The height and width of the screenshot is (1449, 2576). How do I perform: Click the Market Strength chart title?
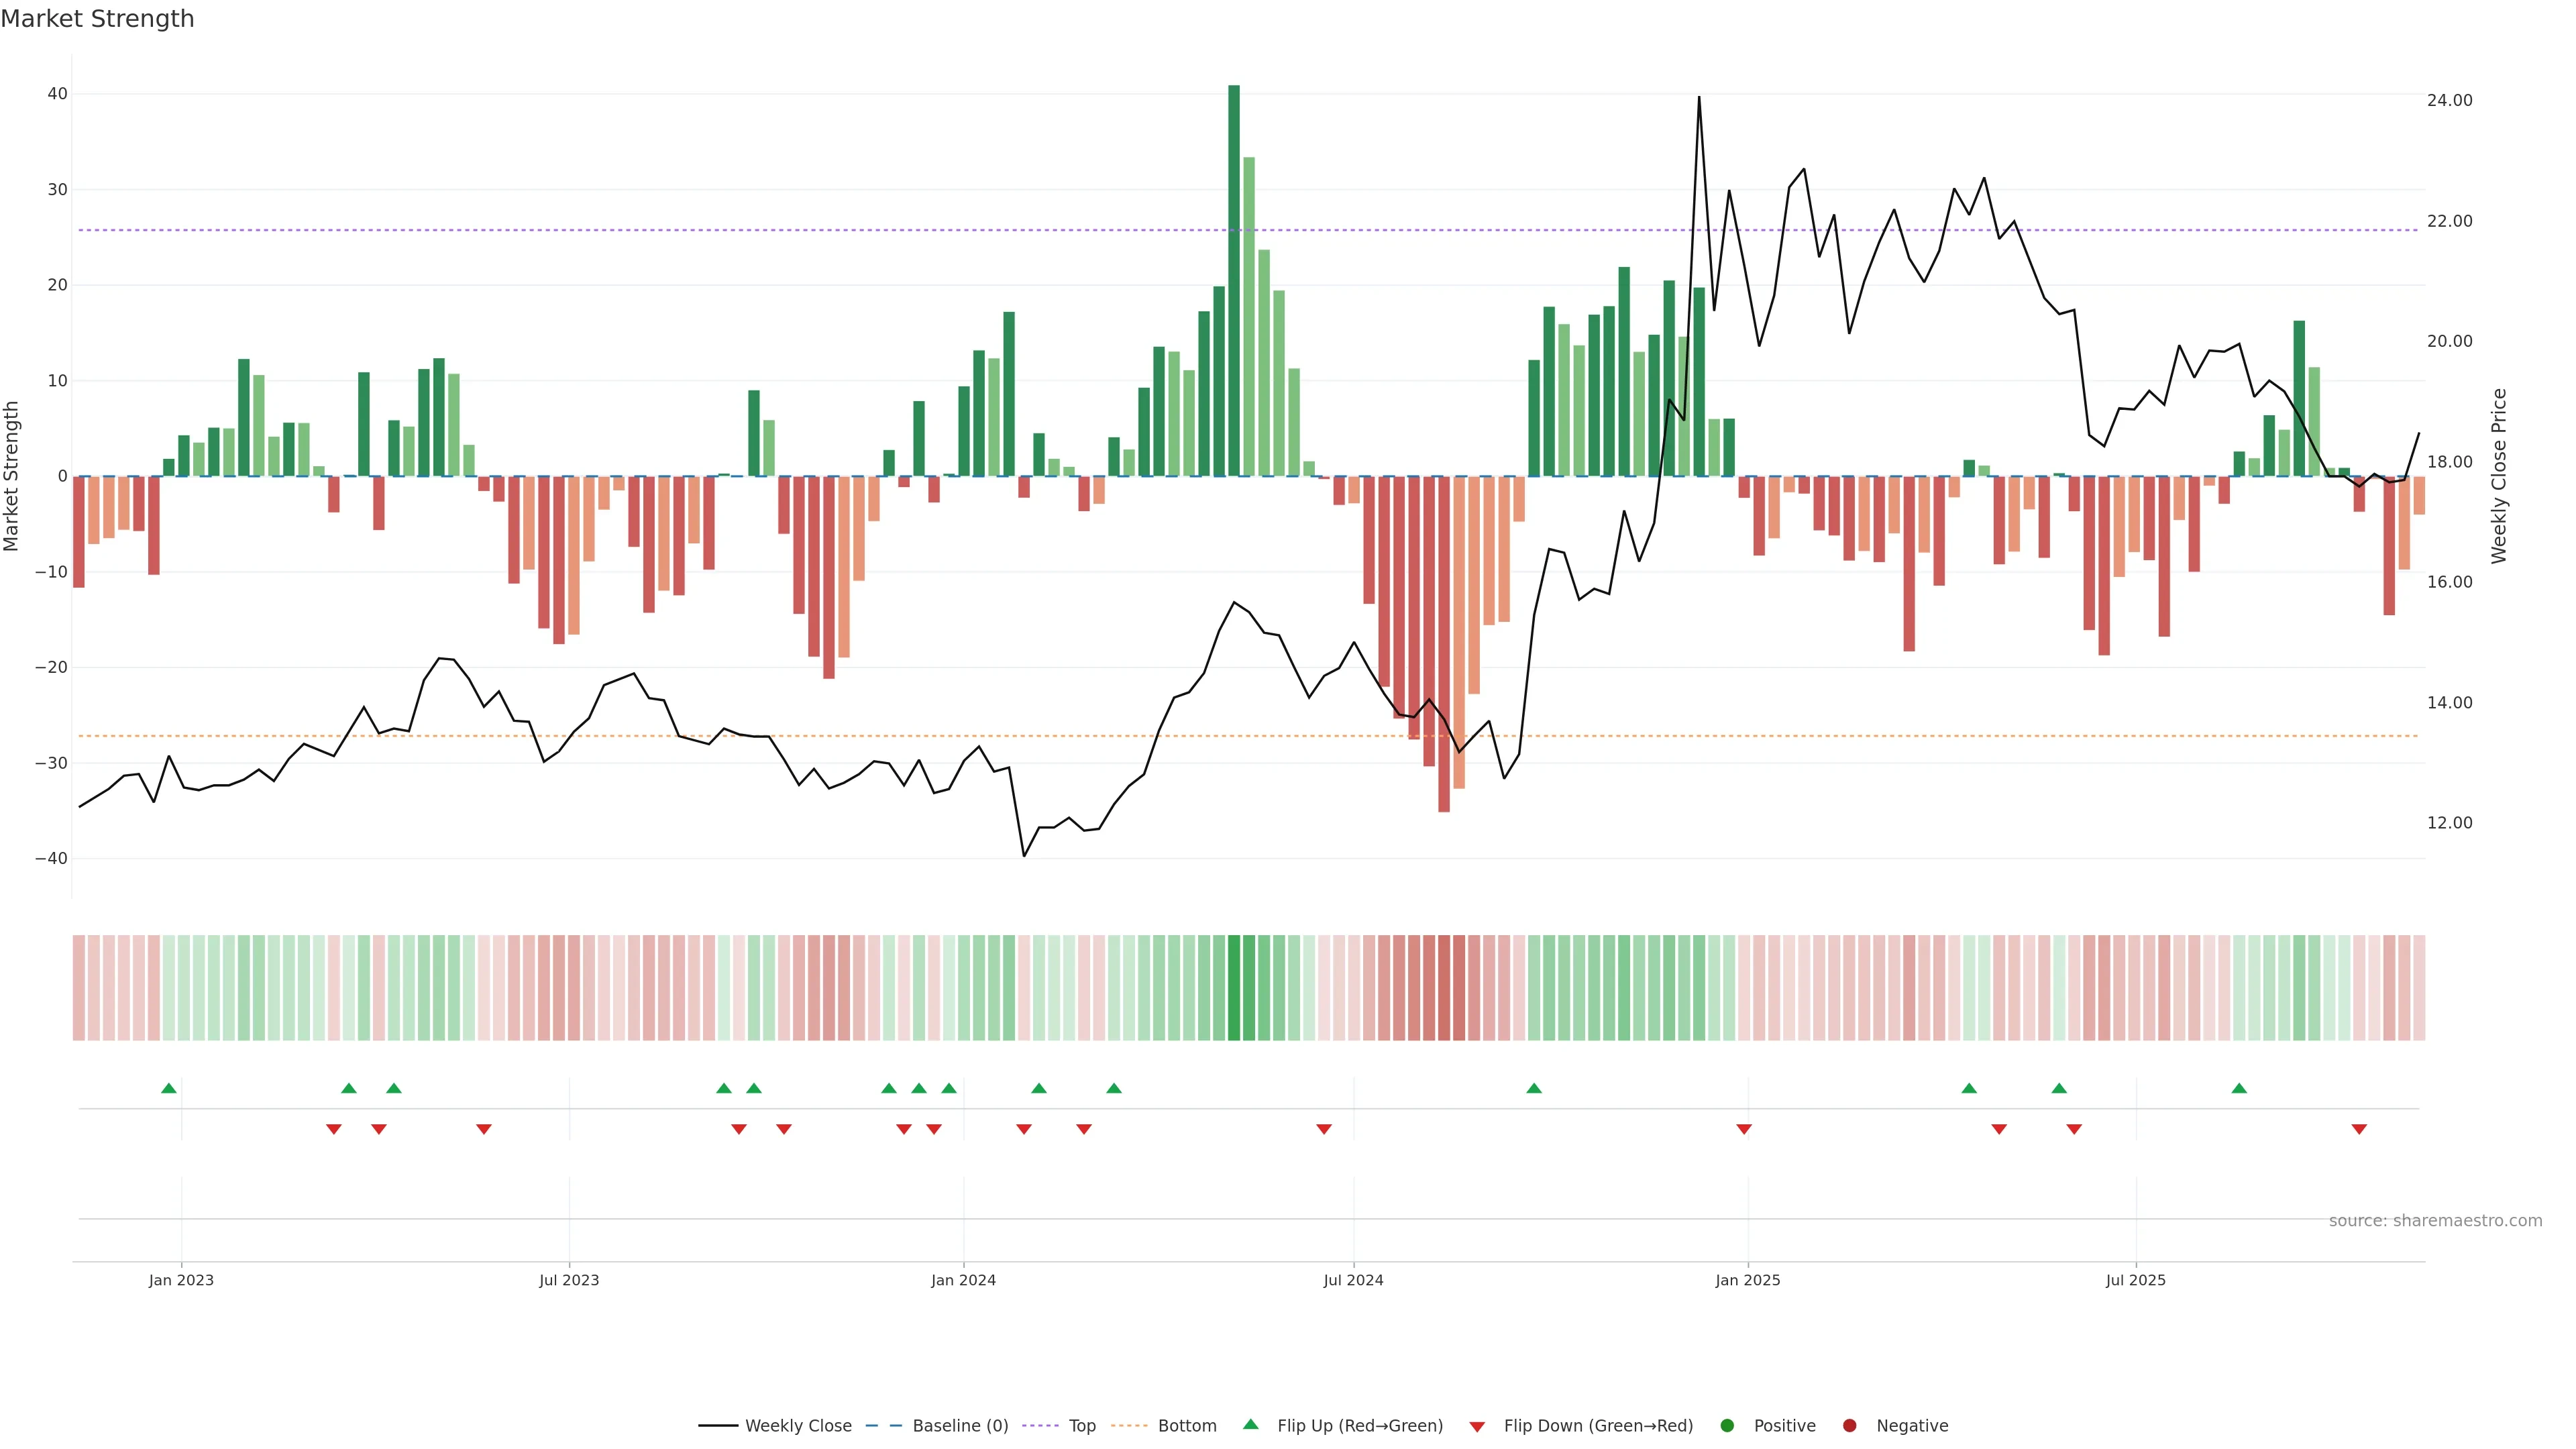(97, 19)
